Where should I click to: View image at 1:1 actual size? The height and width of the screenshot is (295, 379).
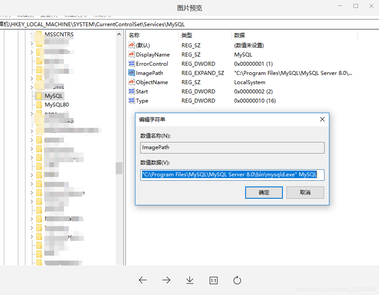[x=213, y=280]
